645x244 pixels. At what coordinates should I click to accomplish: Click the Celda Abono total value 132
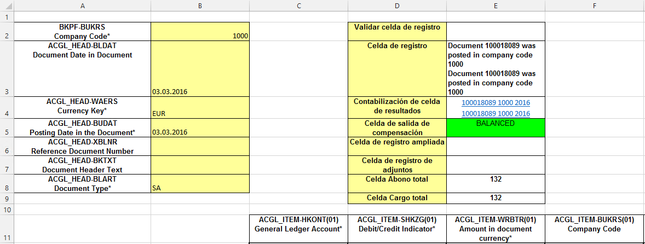coord(496,179)
